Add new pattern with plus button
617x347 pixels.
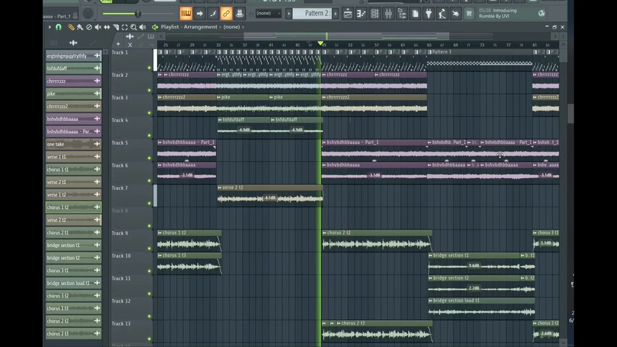click(336, 13)
